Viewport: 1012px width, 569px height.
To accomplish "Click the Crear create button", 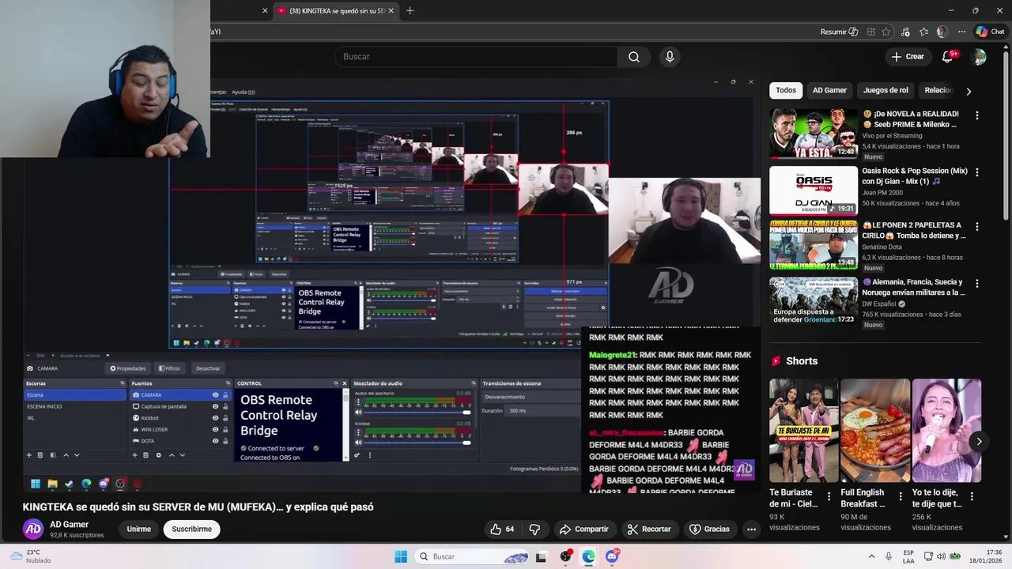I will (908, 57).
